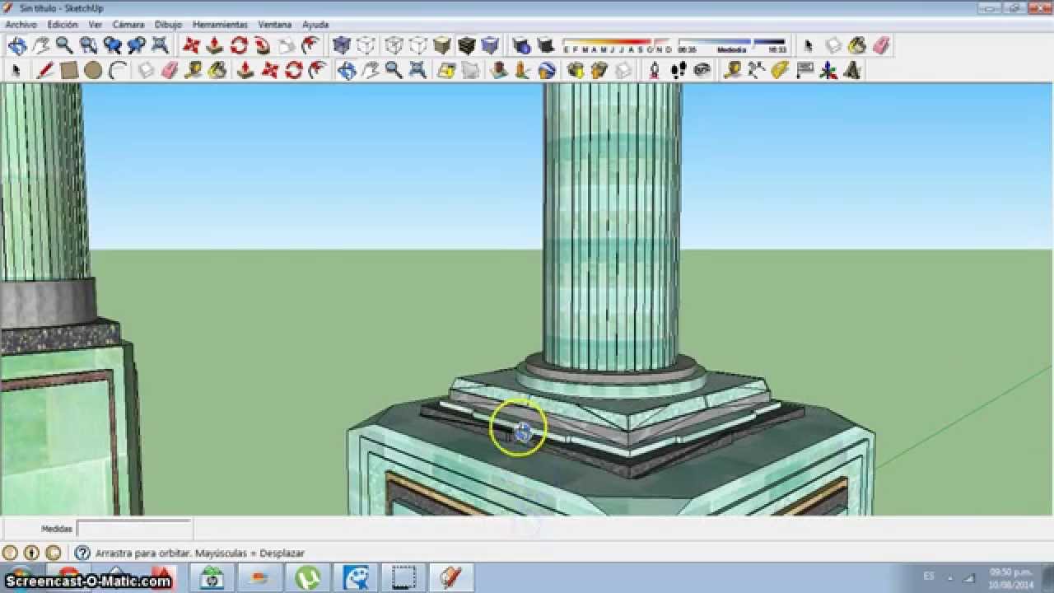Image resolution: width=1054 pixels, height=593 pixels.
Task: Click the SketchUp taskbar button
Action: 450,578
